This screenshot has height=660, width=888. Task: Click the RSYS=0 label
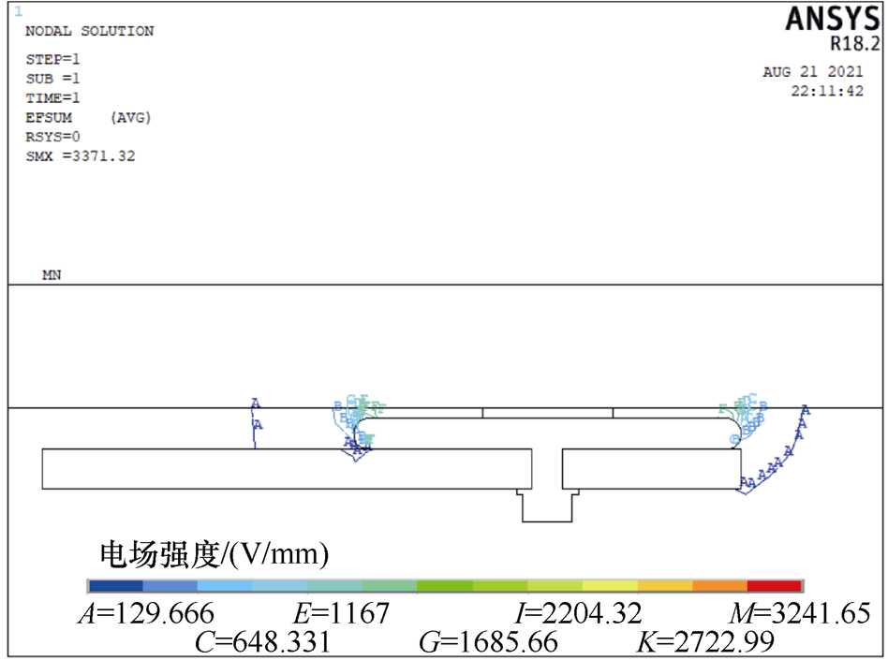point(52,137)
